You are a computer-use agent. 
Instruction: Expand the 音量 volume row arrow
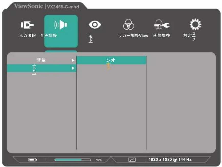coord(73,60)
